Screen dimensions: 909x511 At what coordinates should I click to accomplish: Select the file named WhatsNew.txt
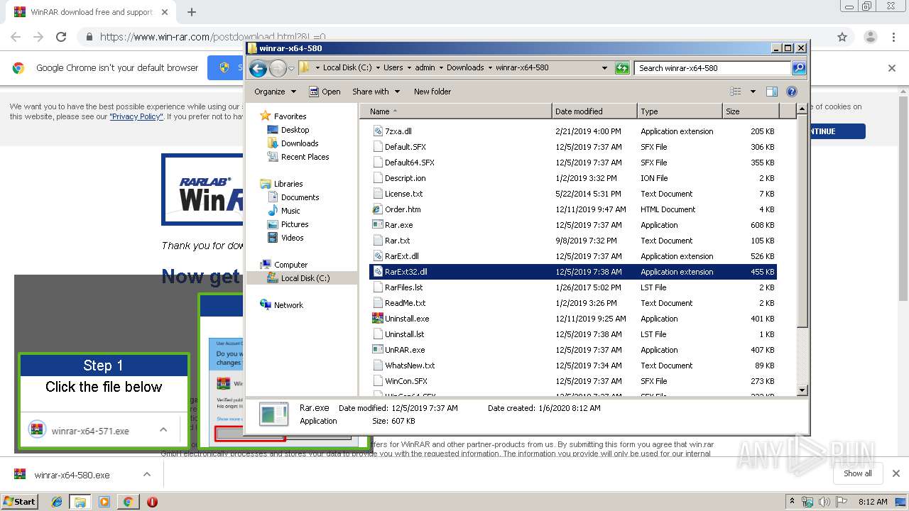pos(410,366)
